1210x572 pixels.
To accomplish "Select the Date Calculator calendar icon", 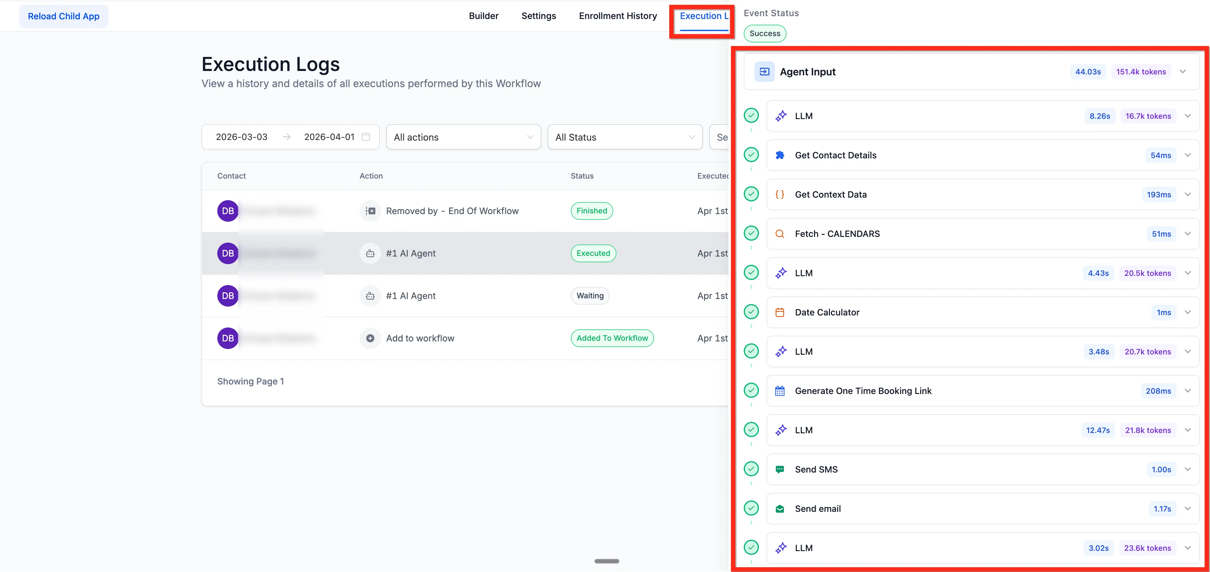I will coord(780,312).
